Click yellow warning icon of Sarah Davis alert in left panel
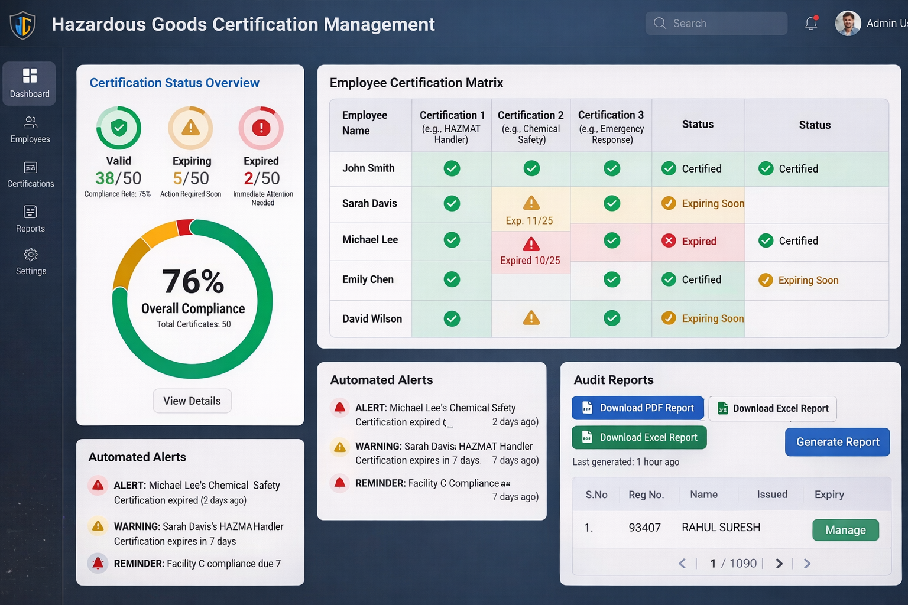The height and width of the screenshot is (605, 908). point(98,526)
